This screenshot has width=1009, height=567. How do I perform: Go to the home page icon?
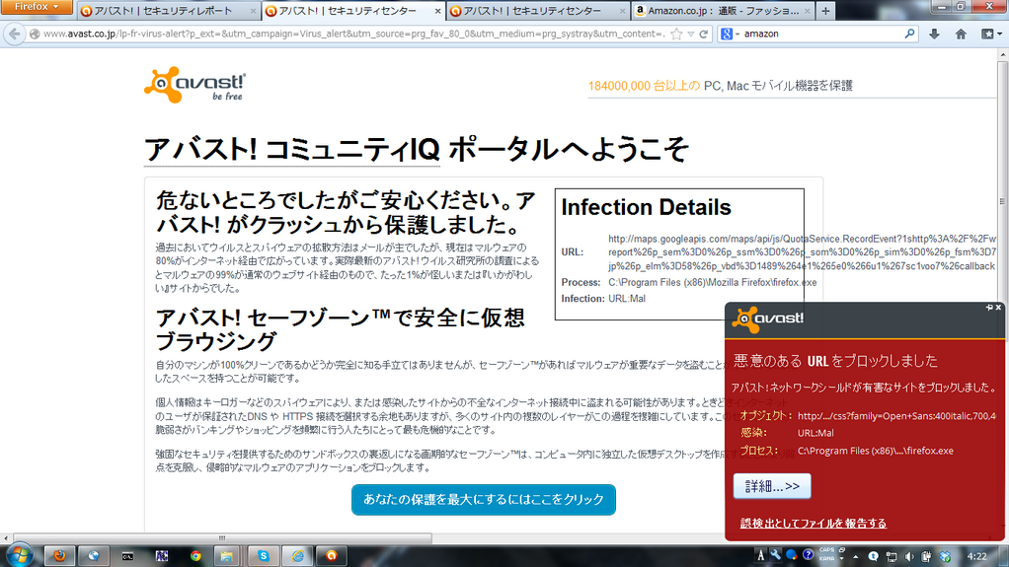coord(961,35)
